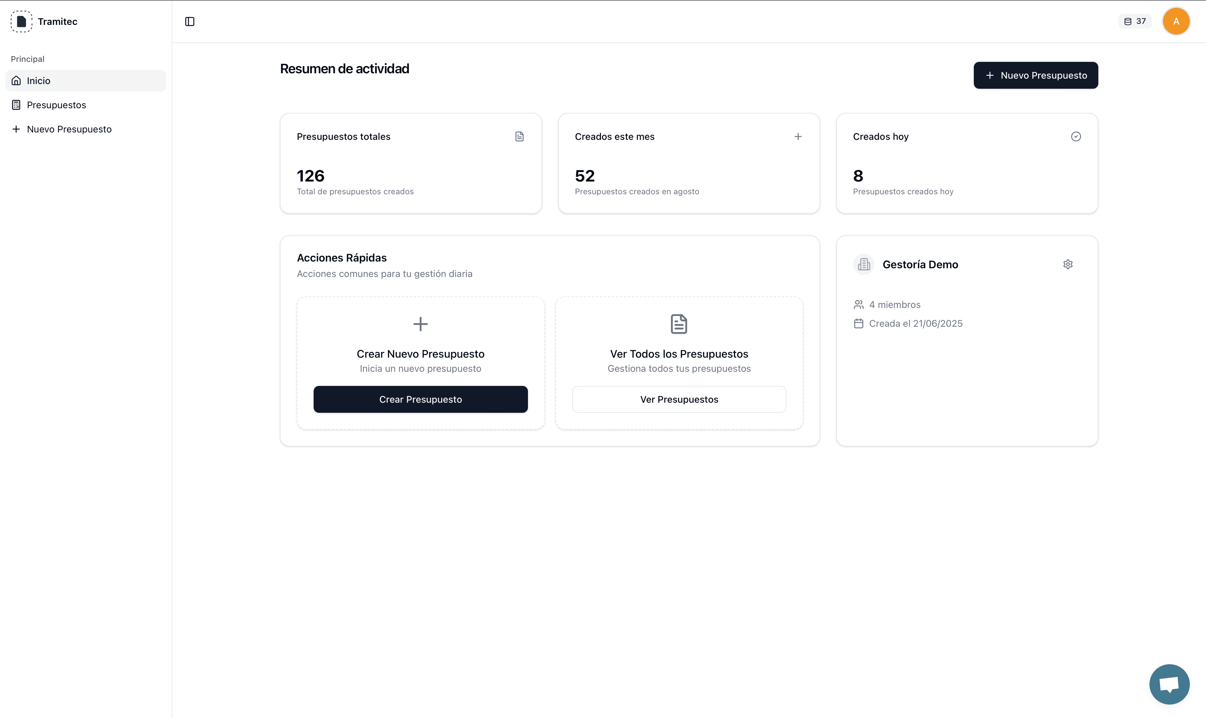Screen dimensions: 1206x718
Task: Click the check circle icon on Creados hoy
Action: point(1076,136)
